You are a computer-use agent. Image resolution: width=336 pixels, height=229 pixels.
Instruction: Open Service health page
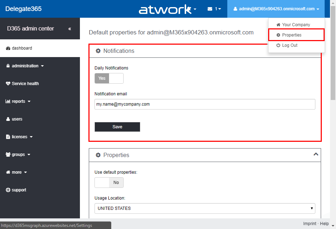[x=40, y=84]
